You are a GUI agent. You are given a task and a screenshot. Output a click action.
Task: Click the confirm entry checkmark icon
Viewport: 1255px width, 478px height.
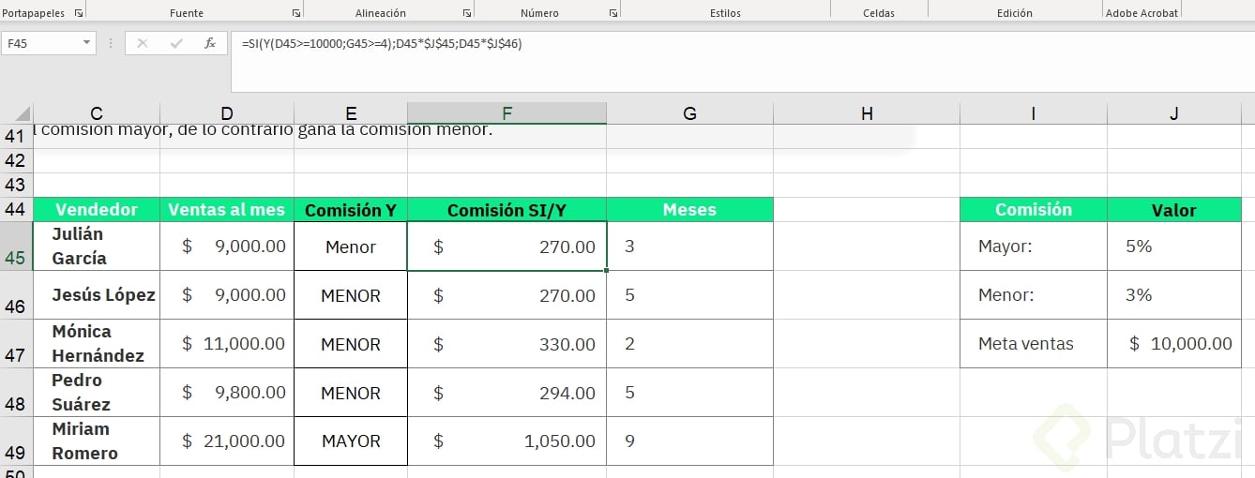point(176,43)
